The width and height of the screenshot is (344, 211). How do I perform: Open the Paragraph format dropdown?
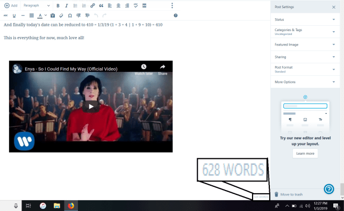(x=37, y=5)
